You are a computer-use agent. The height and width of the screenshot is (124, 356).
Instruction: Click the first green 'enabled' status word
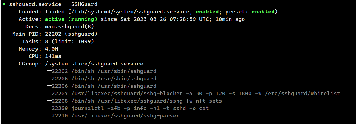(208, 12)
